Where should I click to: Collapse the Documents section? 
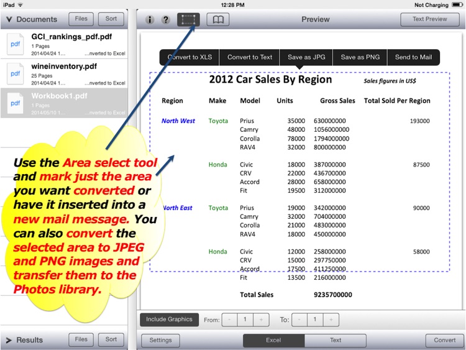tap(9, 19)
